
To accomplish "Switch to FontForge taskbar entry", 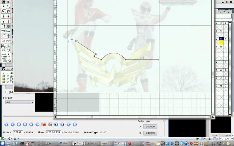I will pyautogui.click(x=79, y=143).
